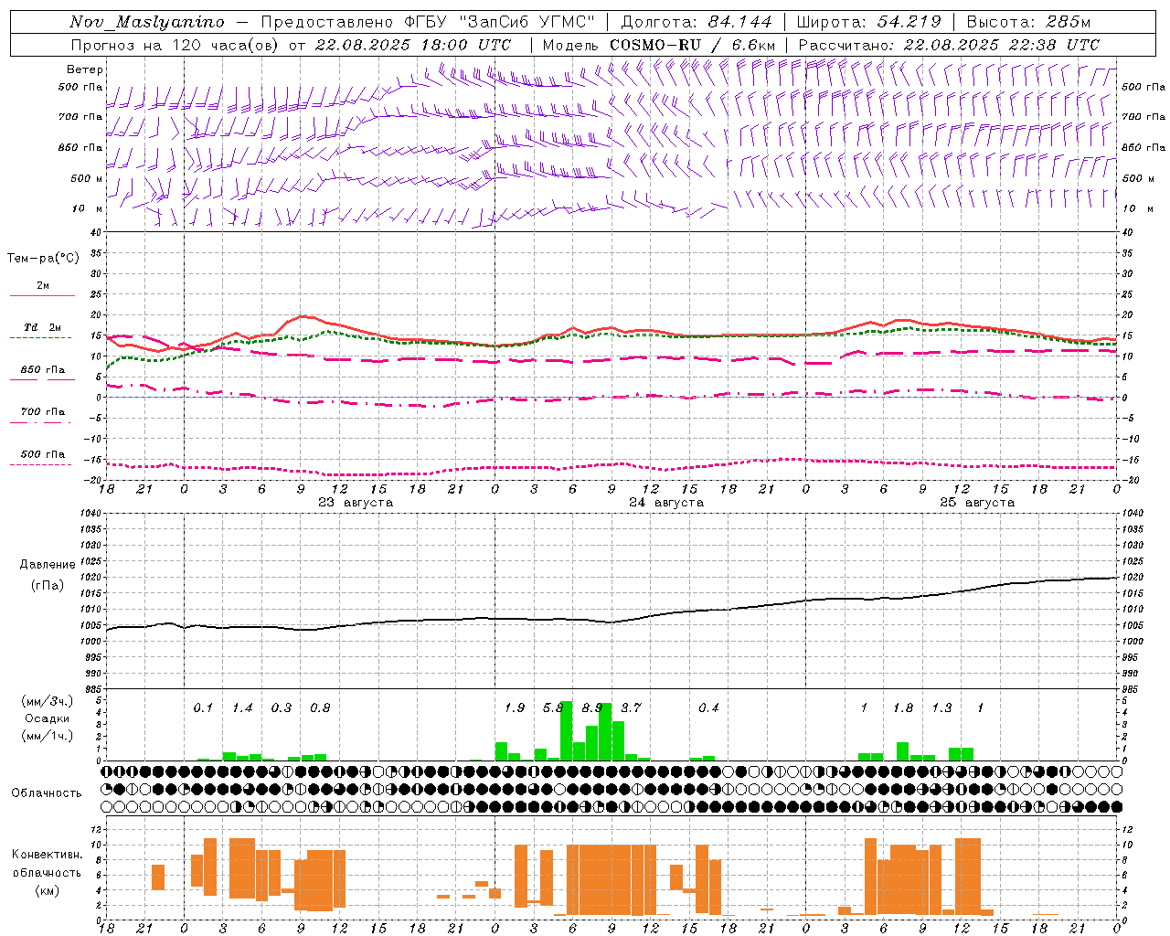Click the left 500 м wind level label
The height and width of the screenshot is (936, 1170).
(87, 178)
